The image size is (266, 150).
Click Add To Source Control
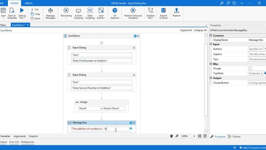click(x=253, y=147)
